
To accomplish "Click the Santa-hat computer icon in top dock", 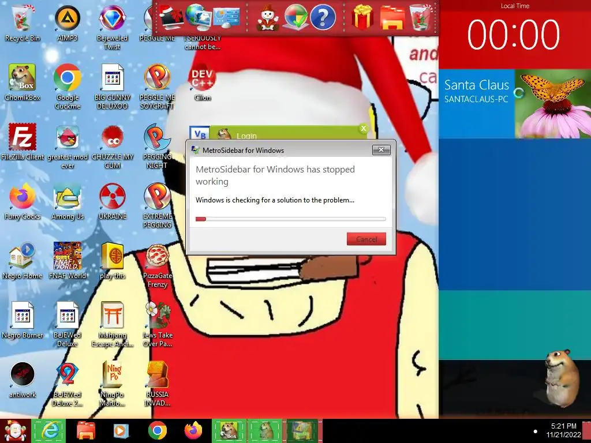I will [171, 17].
